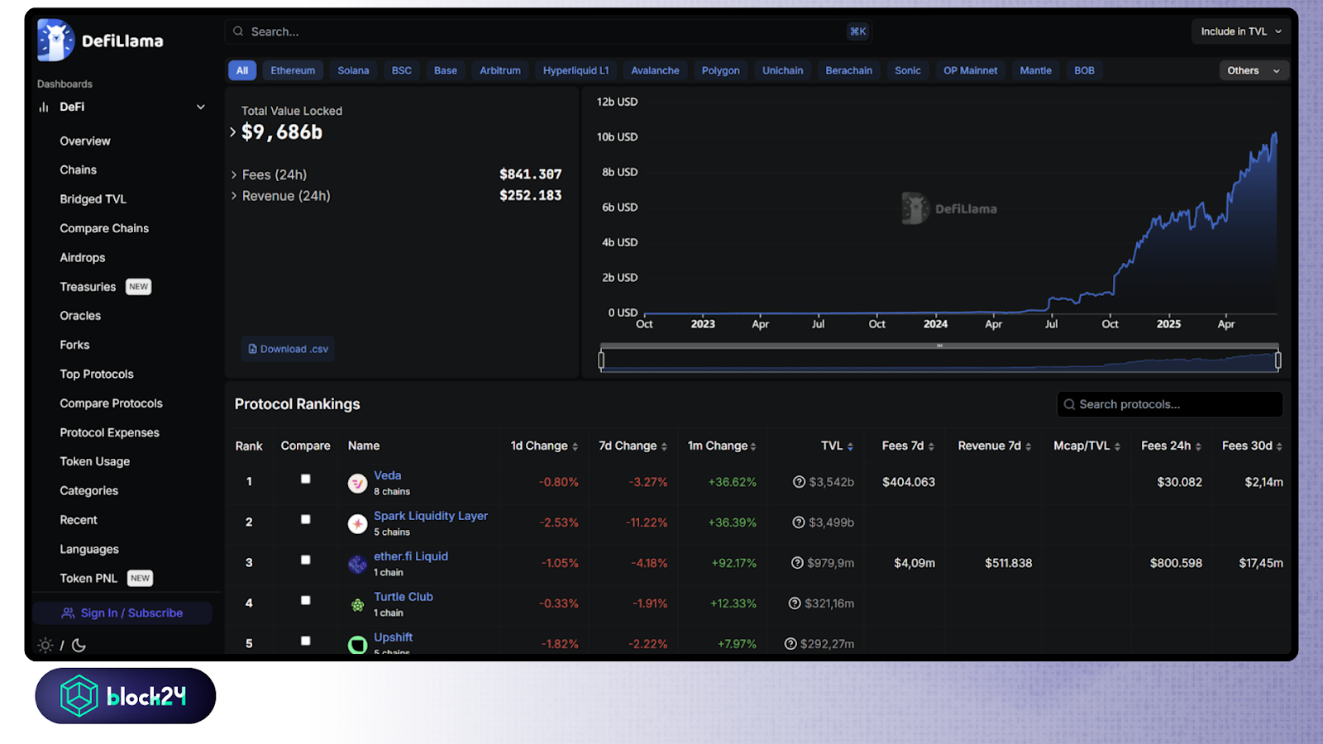Click the ether.fi Liquid logo
Image resolution: width=1323 pixels, height=744 pixels.
357,565
